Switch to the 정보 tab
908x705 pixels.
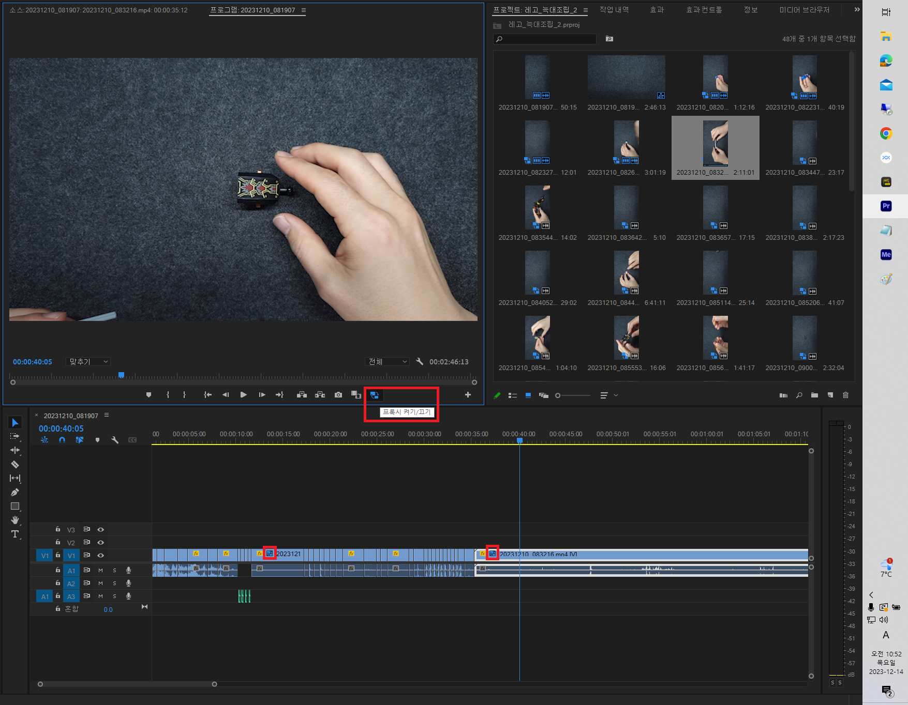pos(751,10)
